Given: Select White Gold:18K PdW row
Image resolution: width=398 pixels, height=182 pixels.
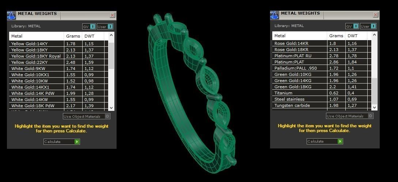Looking at the screenshot, I should coord(58,106).
